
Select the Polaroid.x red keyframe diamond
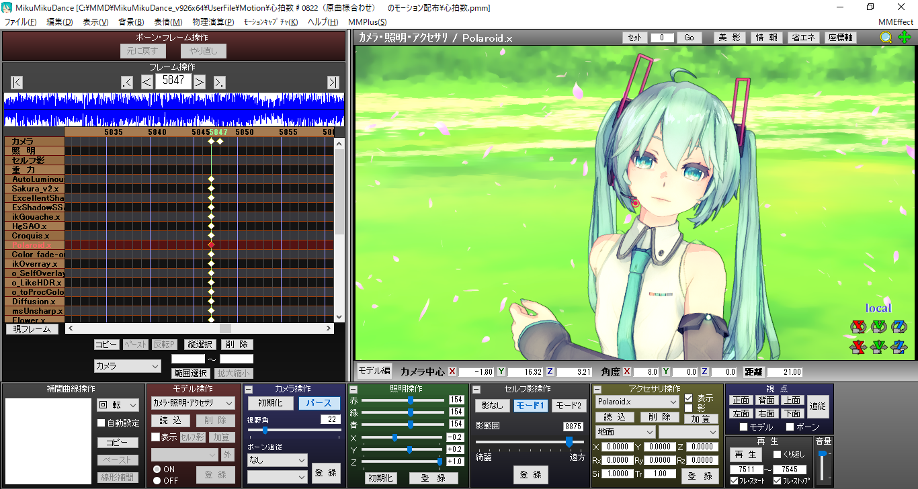(x=211, y=245)
